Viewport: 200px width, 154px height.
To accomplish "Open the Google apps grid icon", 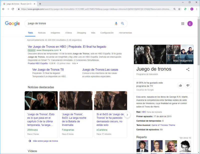I will 183,24.
